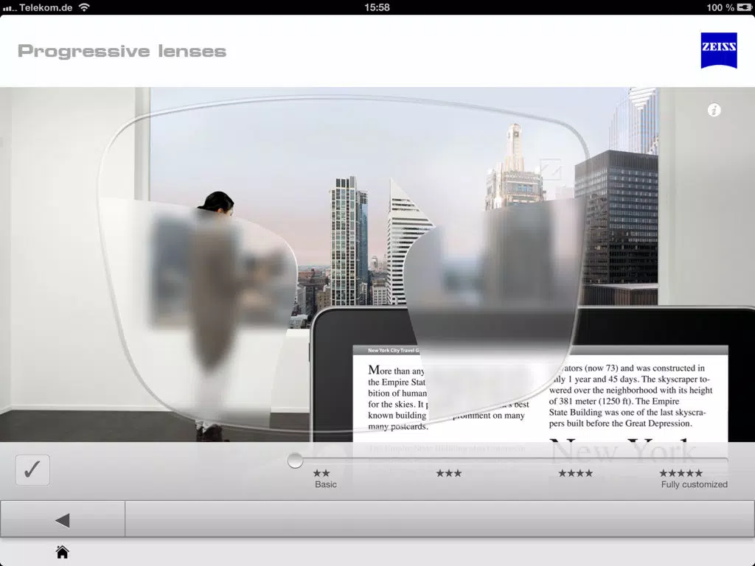Image resolution: width=755 pixels, height=566 pixels.
Task: Confirm selection with the checkmark button
Action: coord(32,469)
